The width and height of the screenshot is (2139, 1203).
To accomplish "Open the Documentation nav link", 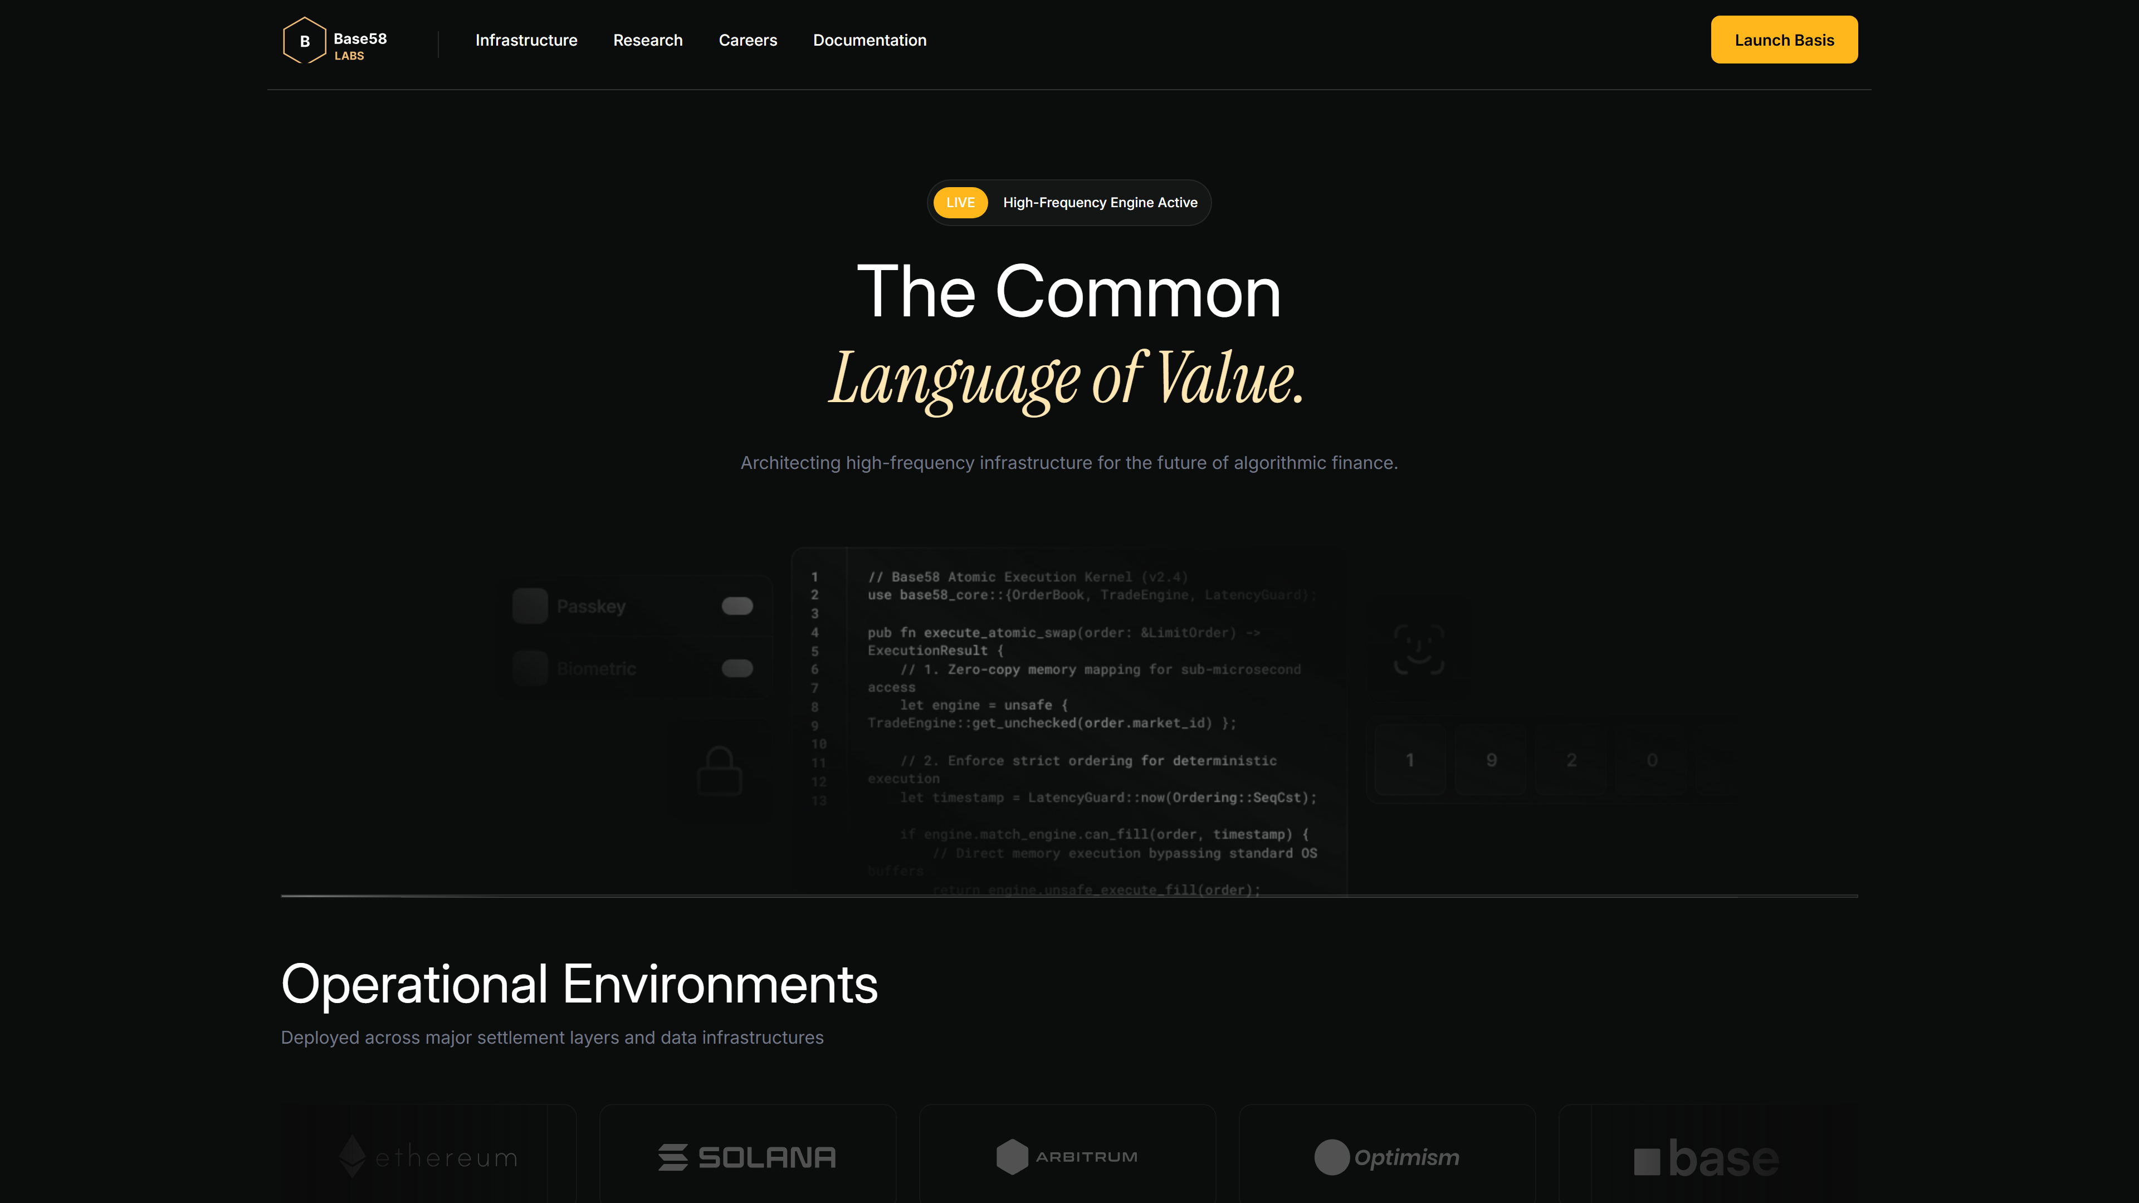I will coord(870,40).
